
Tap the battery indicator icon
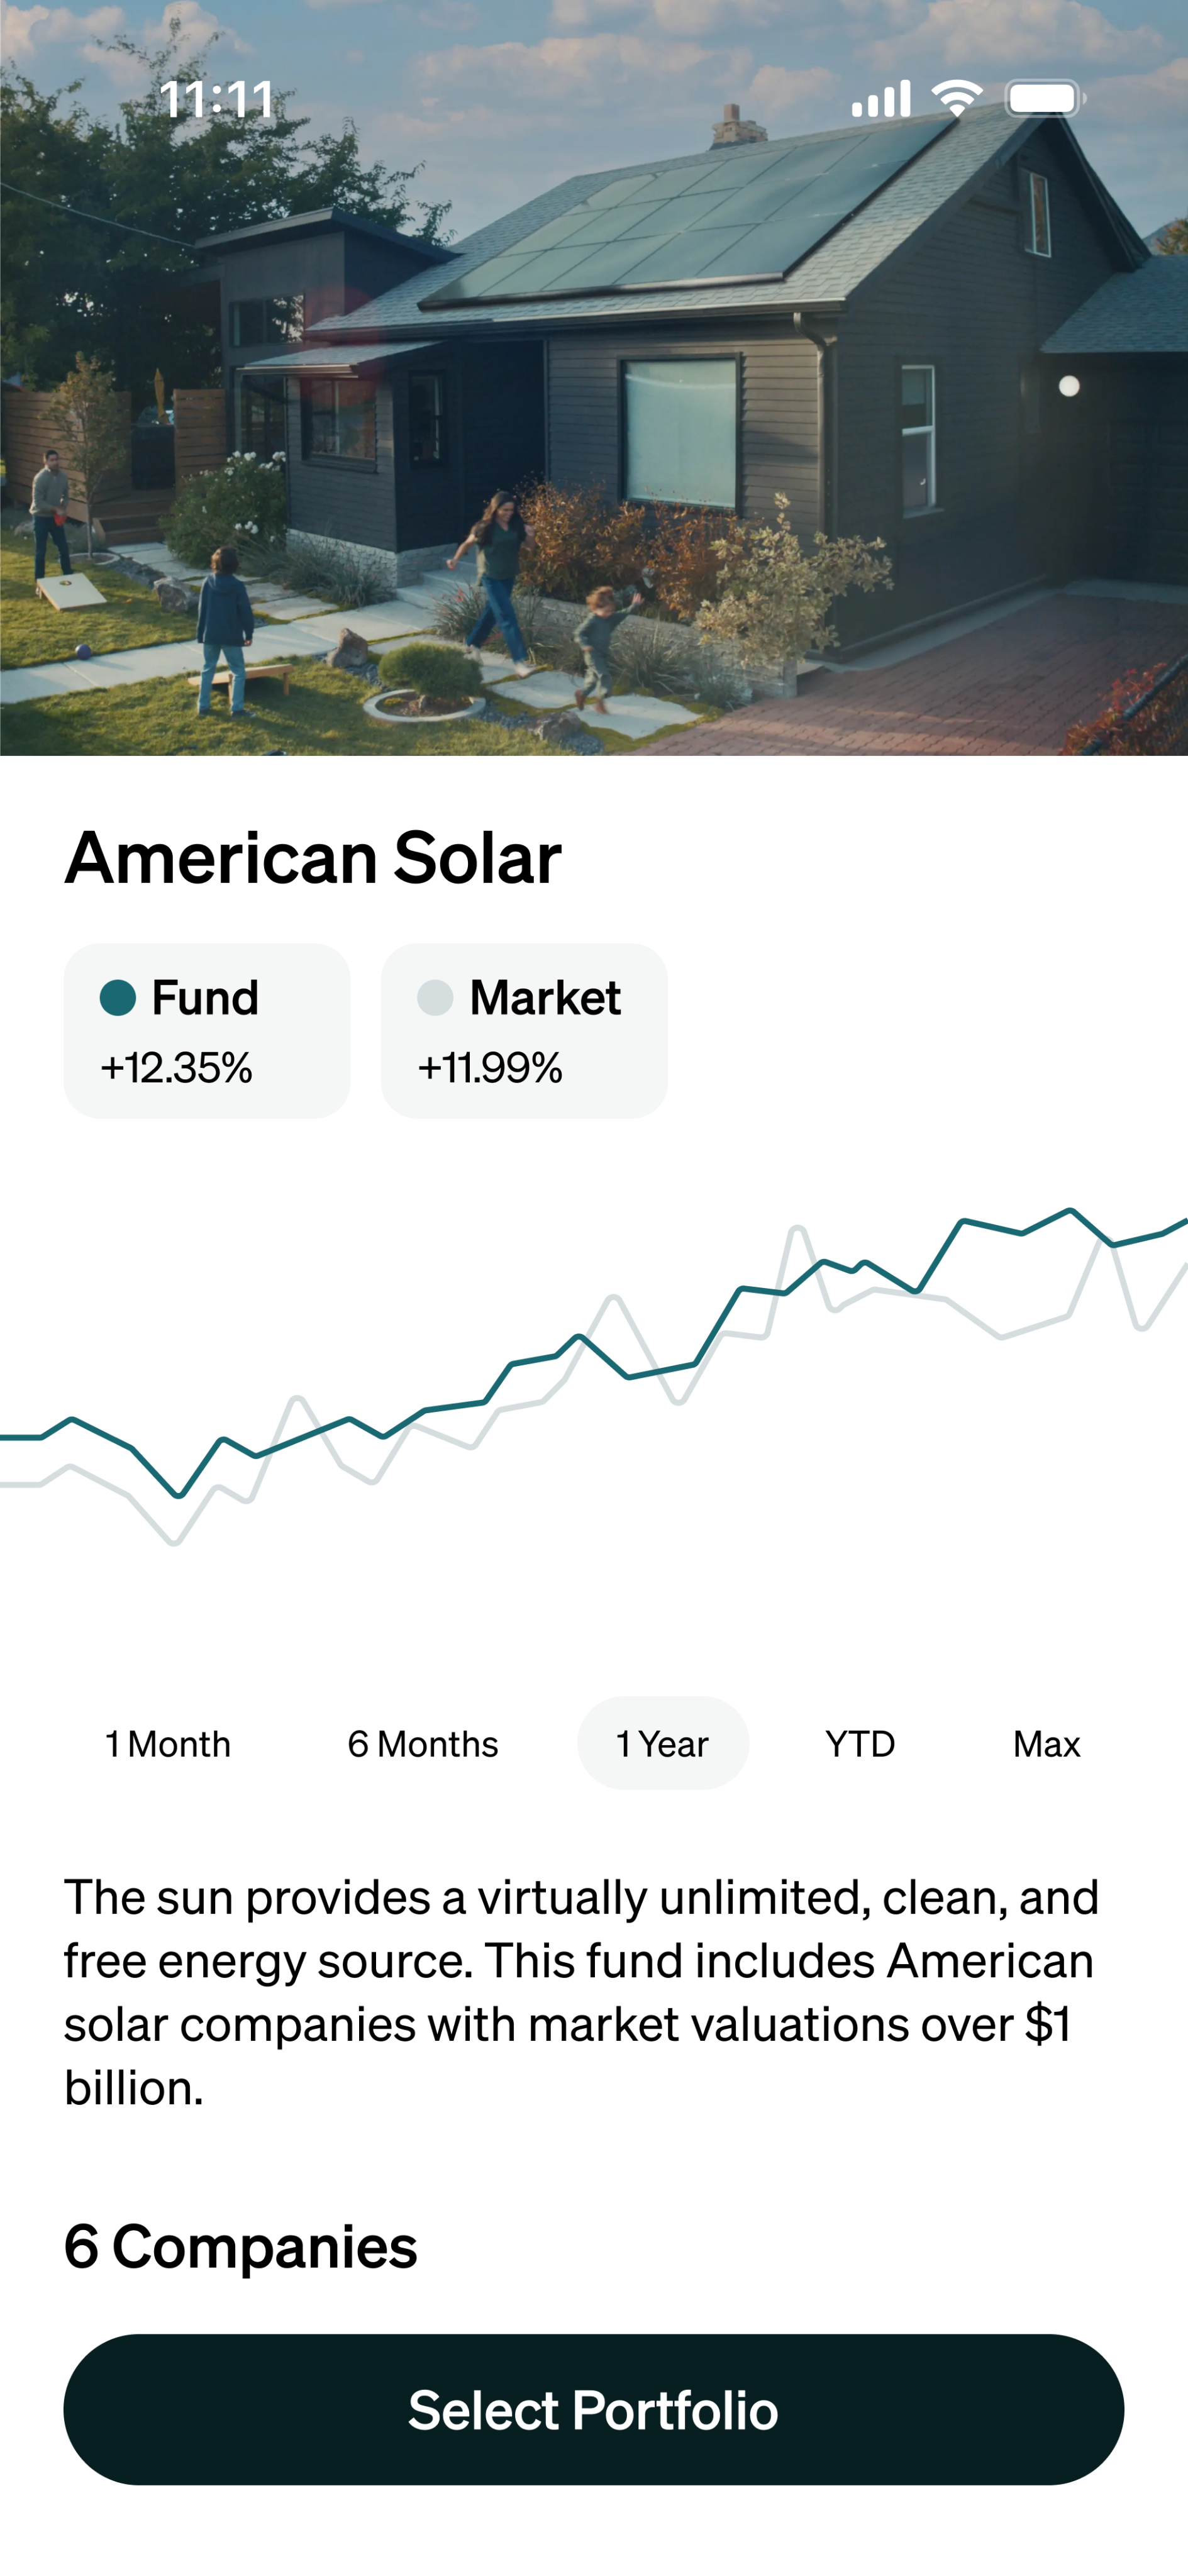click(x=1044, y=99)
